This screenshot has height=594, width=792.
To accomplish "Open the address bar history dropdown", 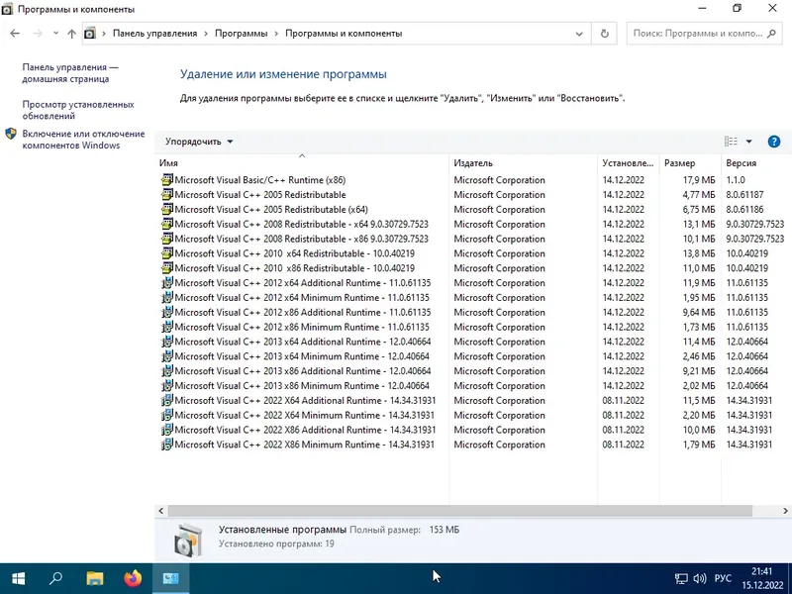I will tap(579, 33).
